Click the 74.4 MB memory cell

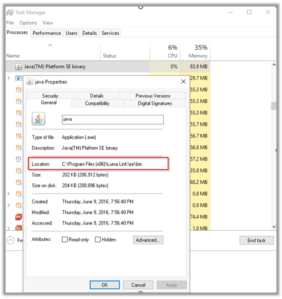point(199,217)
